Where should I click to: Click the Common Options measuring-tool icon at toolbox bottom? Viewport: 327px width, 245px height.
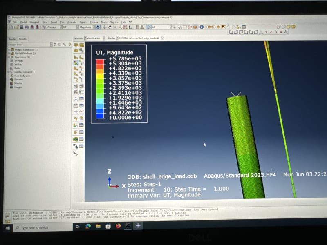pyautogui.click(x=76, y=154)
